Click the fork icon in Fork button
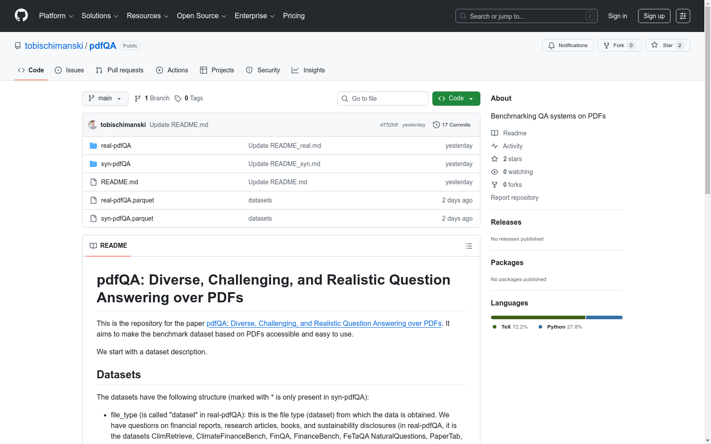Image resolution: width=711 pixels, height=444 pixels. pyautogui.click(x=607, y=45)
